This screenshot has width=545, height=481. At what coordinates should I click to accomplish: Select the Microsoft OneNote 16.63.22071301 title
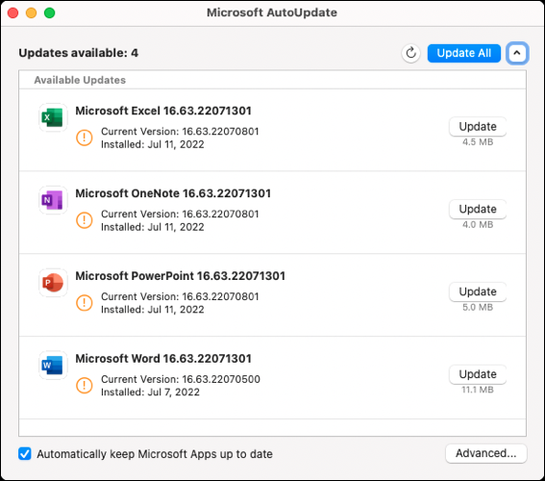(x=173, y=193)
